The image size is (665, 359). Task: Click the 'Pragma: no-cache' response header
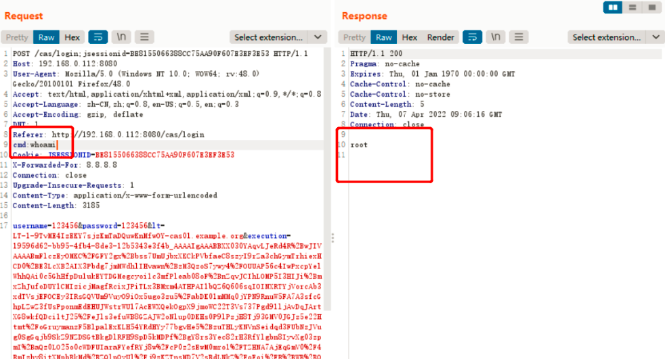[x=385, y=64]
